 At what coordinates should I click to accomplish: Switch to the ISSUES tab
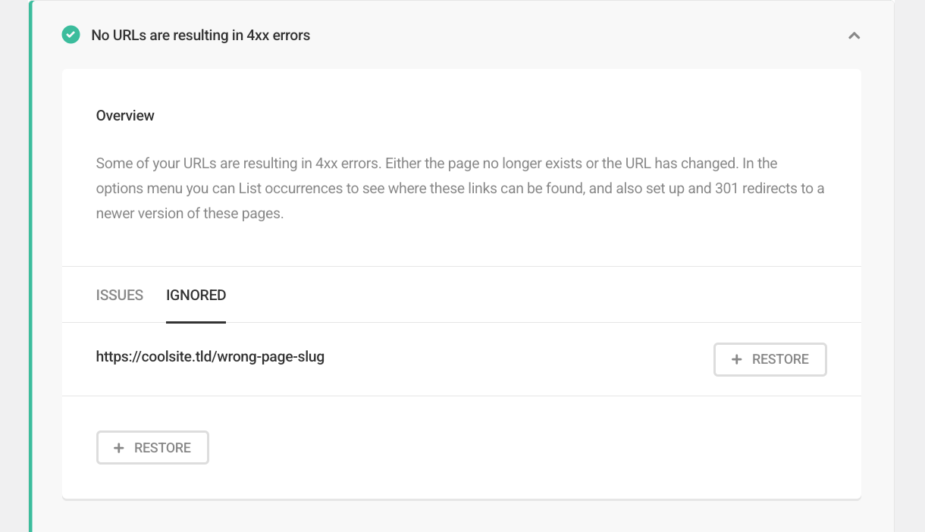tap(119, 295)
